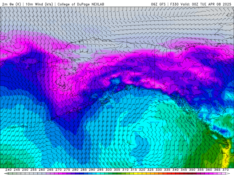The image size is (234, 175).
Task: Click the '2m θe (K)' title label
Action: point(11,4)
